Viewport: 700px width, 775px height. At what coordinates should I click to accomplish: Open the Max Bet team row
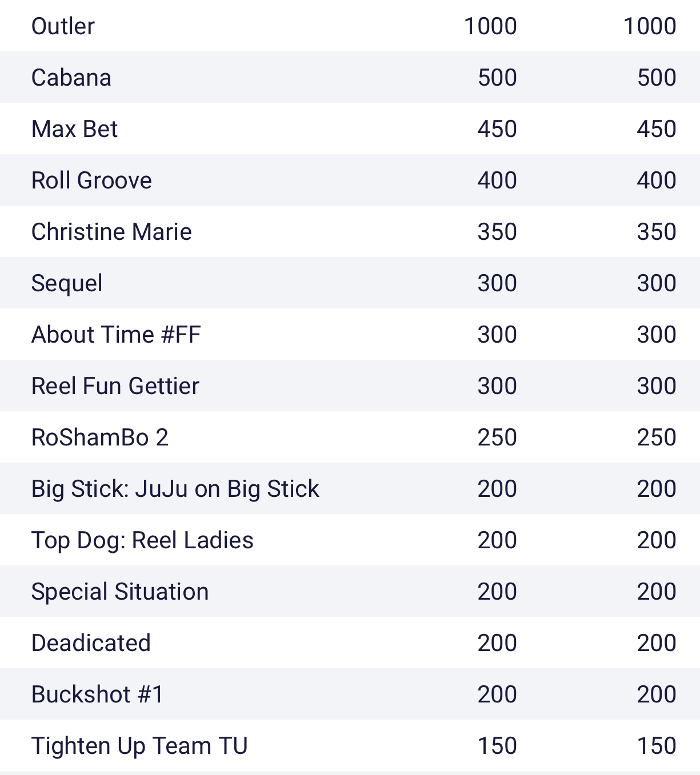[x=75, y=129]
